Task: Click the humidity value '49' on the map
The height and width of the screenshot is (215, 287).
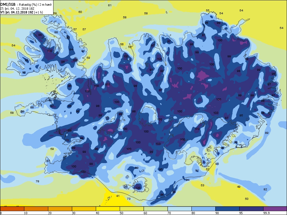Action: coord(239,187)
